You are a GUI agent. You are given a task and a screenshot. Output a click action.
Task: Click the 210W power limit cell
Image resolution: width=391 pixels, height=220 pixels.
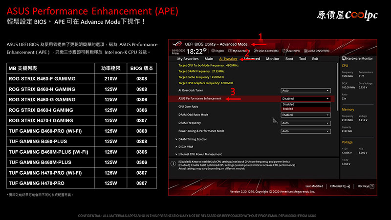111,79
